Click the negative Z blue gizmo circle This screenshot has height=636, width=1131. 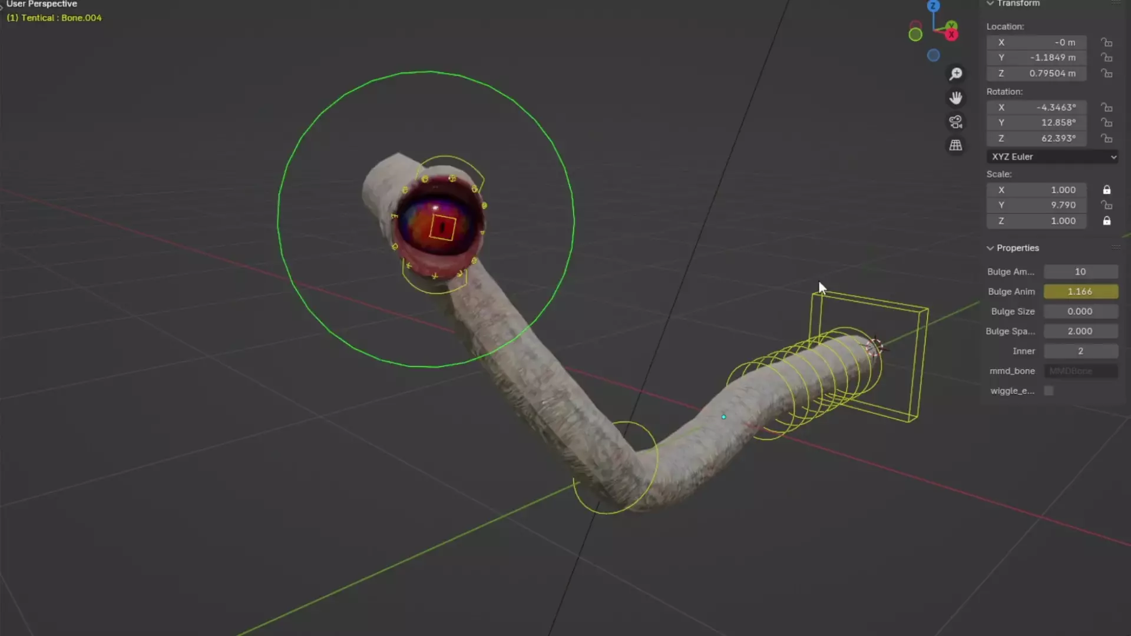tap(933, 55)
